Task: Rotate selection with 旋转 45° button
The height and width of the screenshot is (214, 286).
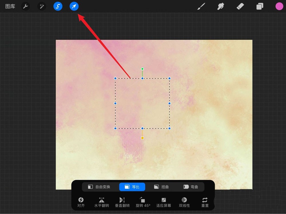Action: 143,202
